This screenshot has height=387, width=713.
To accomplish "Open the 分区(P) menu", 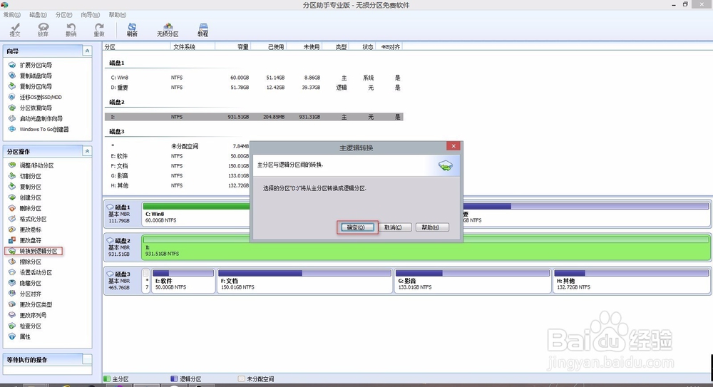I will click(64, 15).
